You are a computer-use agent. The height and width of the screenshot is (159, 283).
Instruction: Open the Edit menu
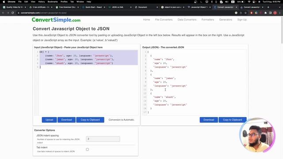pos(26,2)
